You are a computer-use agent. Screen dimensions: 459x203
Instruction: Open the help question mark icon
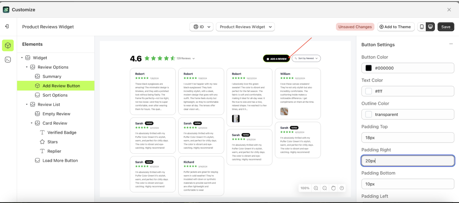pos(342,188)
